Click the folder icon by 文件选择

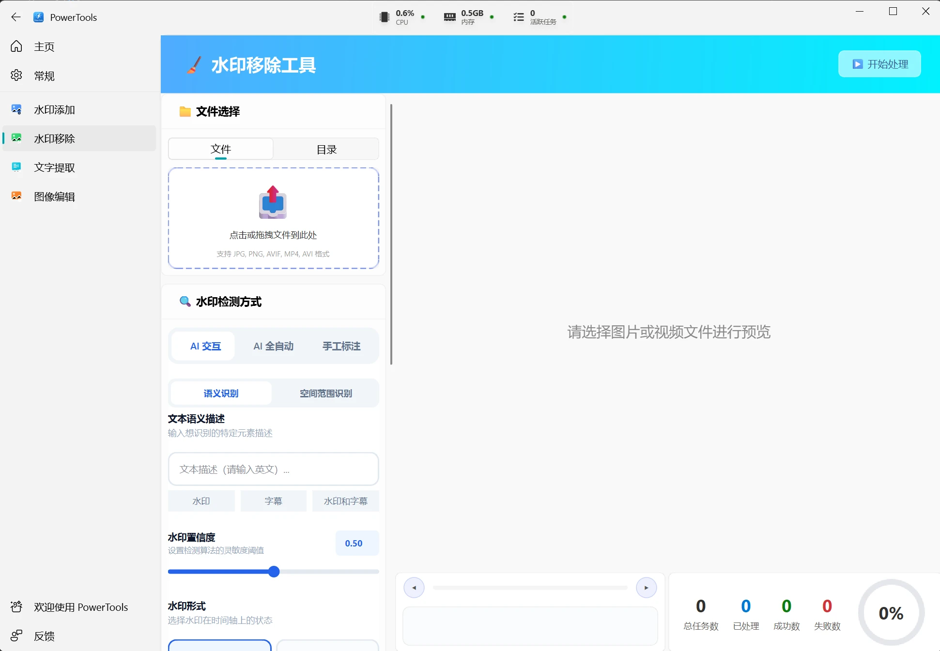click(x=185, y=112)
